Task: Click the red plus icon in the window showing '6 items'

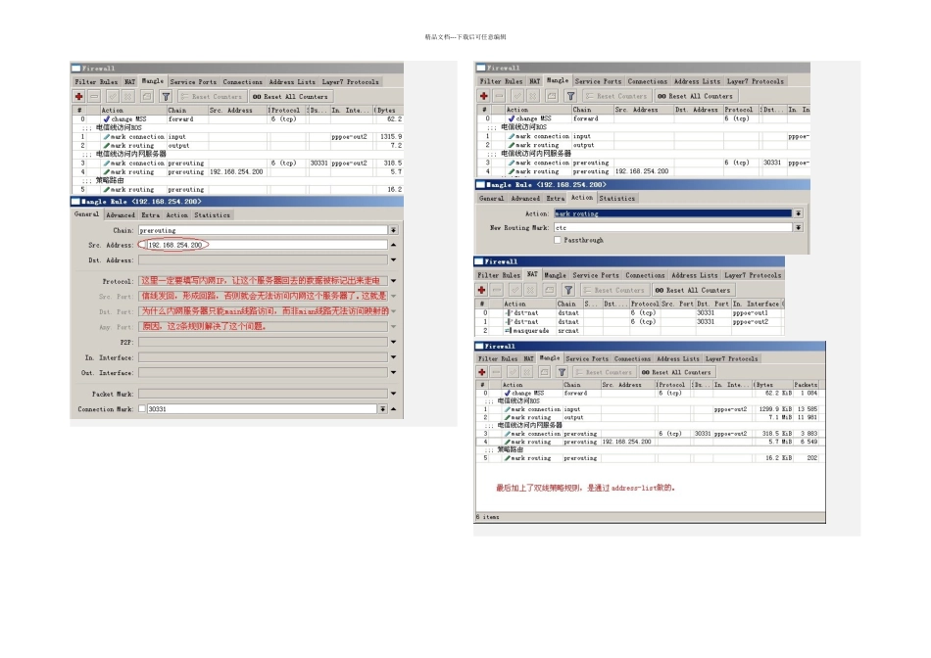Action: pos(483,372)
